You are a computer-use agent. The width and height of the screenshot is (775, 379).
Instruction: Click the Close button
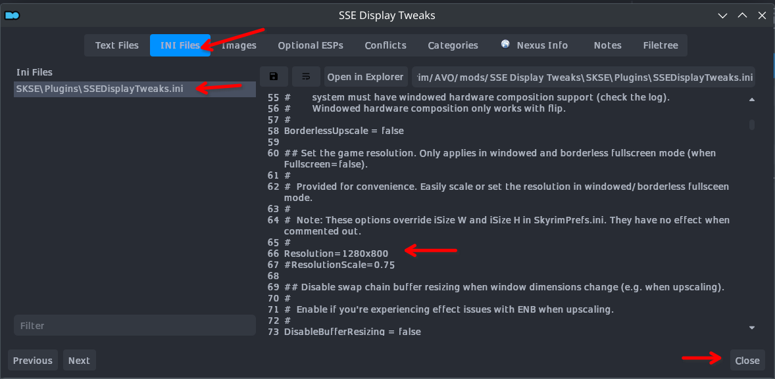coord(747,360)
